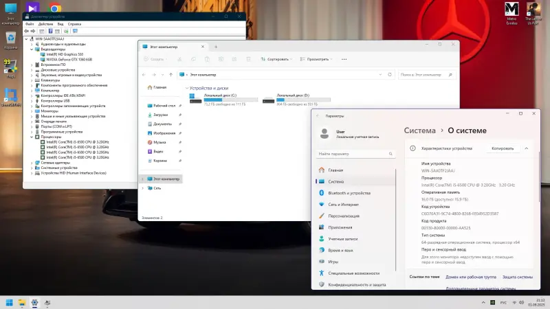Select Приложения in Settings sidebar
Image resolution: width=550 pixels, height=309 pixels.
pos(355,227)
